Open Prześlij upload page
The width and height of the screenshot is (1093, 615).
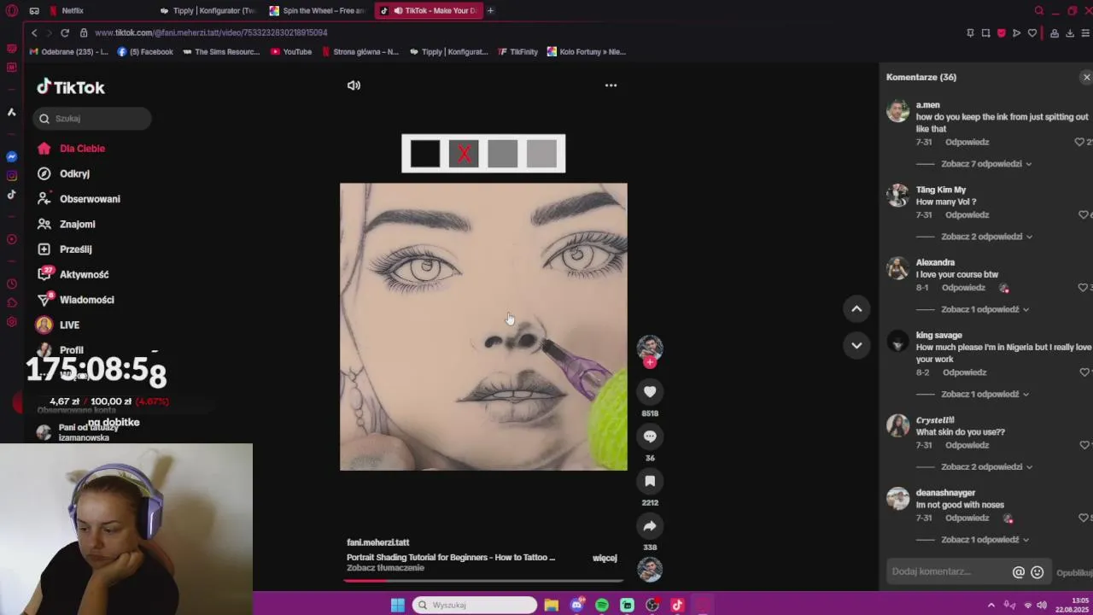[75, 249]
